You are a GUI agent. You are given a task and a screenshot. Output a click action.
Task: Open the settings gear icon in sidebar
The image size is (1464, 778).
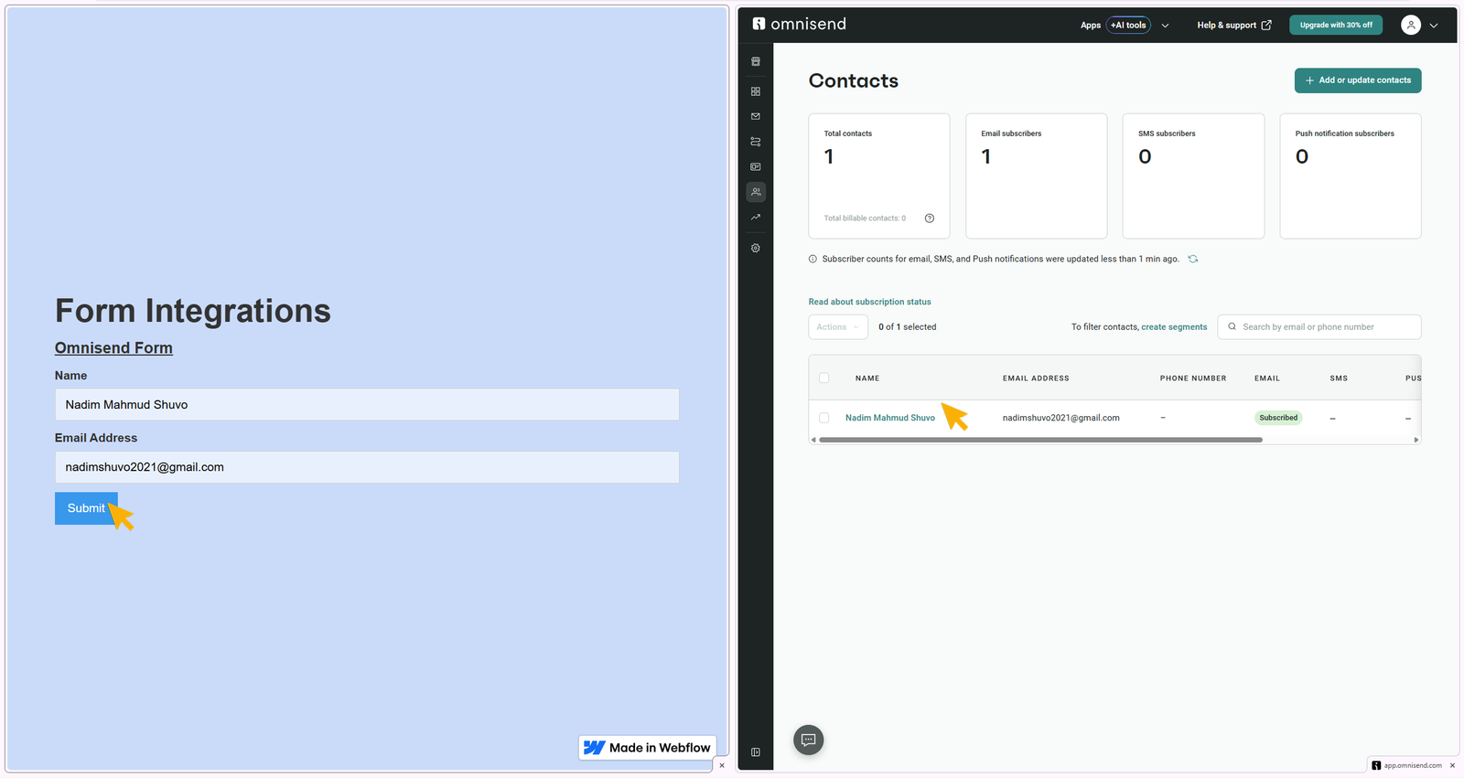point(756,249)
